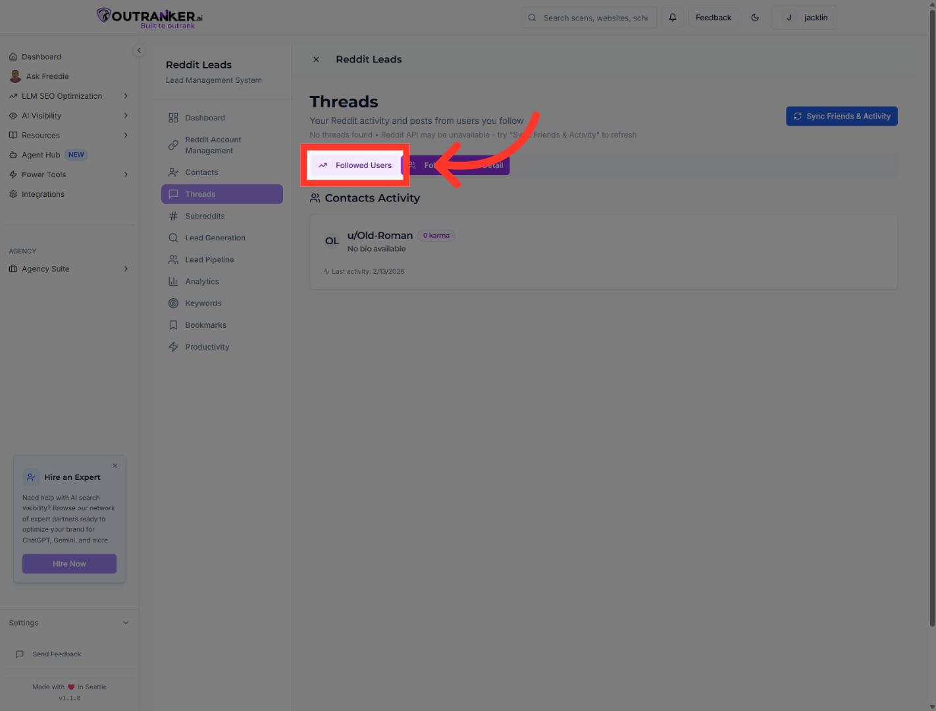Open the Reddit Leads Dashboard

222,118
